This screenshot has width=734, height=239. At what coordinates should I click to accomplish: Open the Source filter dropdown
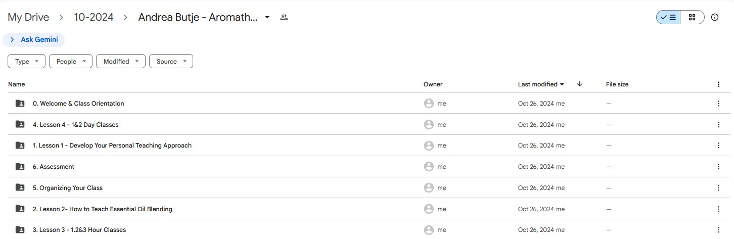pyautogui.click(x=171, y=62)
